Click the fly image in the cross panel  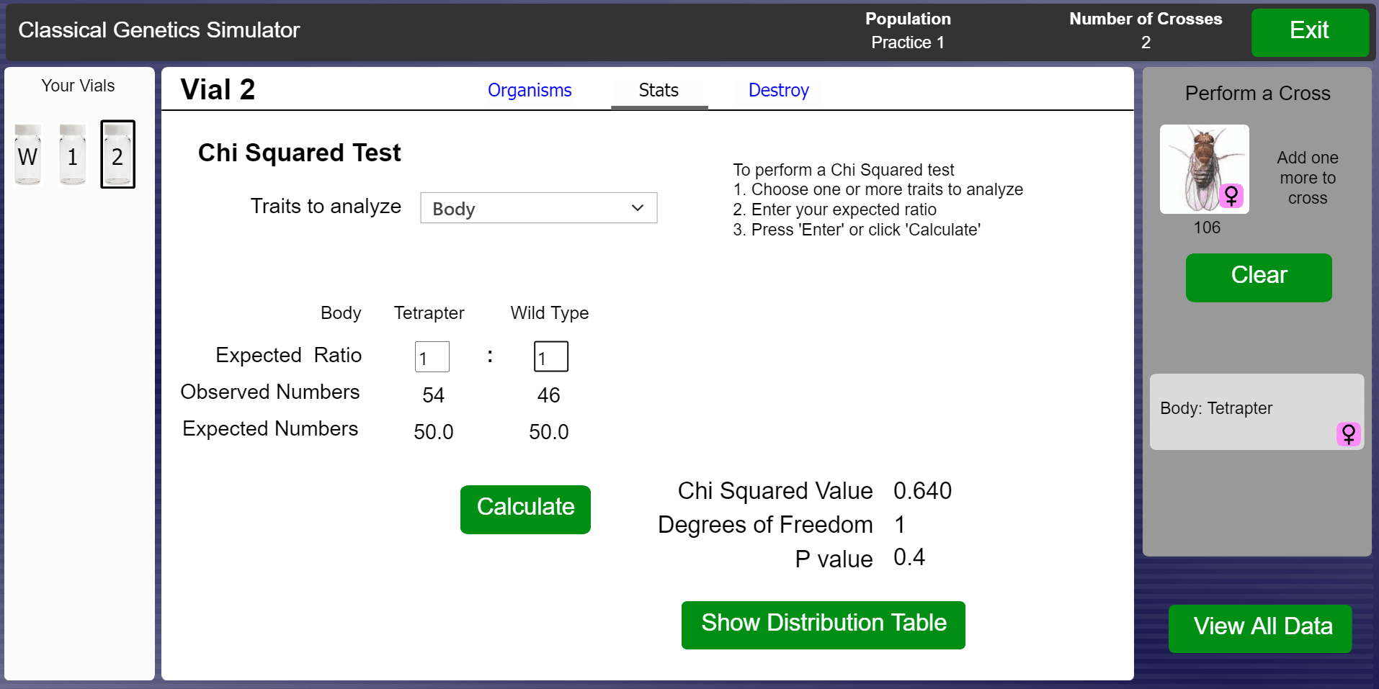[1196, 166]
